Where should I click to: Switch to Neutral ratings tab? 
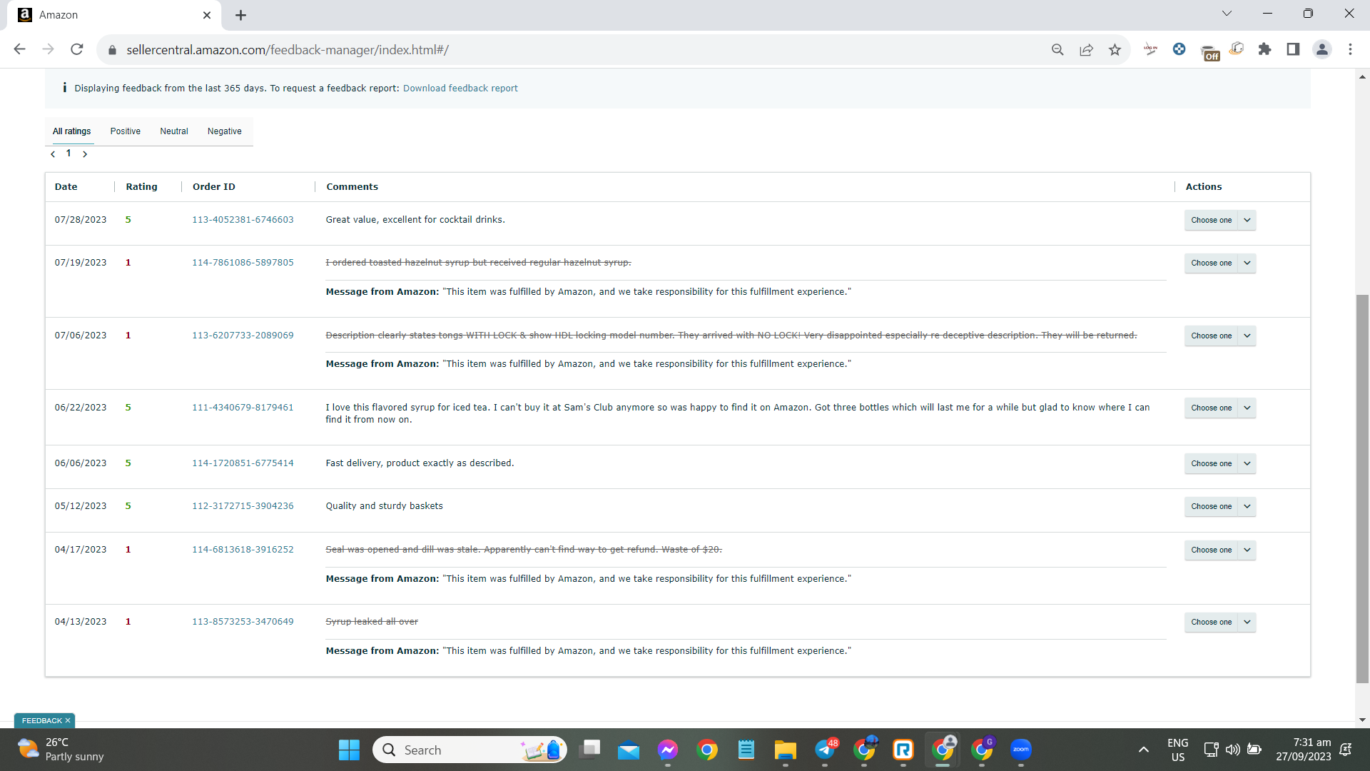pos(174,131)
